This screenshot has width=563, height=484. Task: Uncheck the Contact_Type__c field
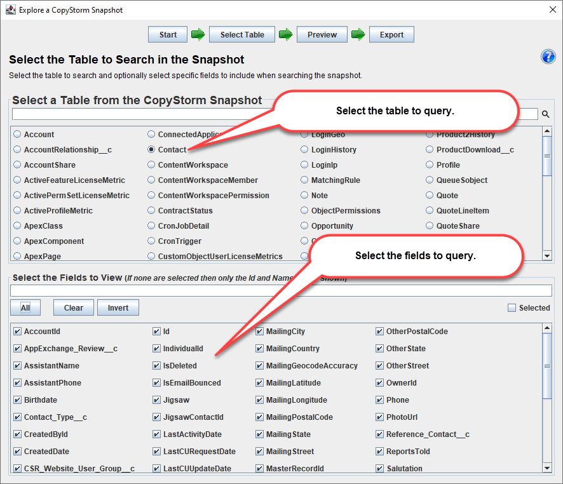tap(17, 417)
